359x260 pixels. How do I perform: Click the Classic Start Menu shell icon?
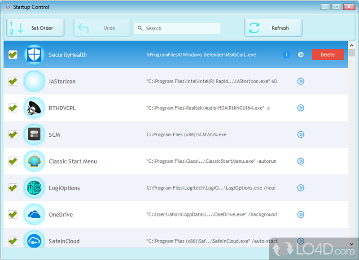coord(35,161)
